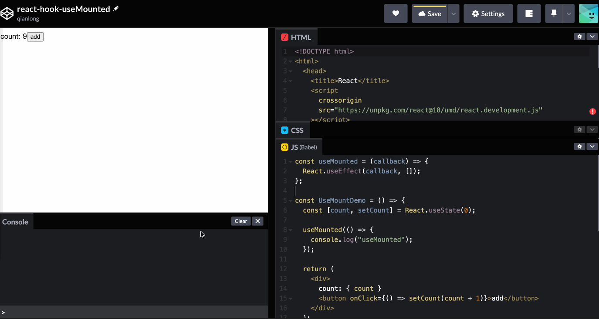The image size is (599, 319).
Task: Open the user avatar menu
Action: click(589, 13)
